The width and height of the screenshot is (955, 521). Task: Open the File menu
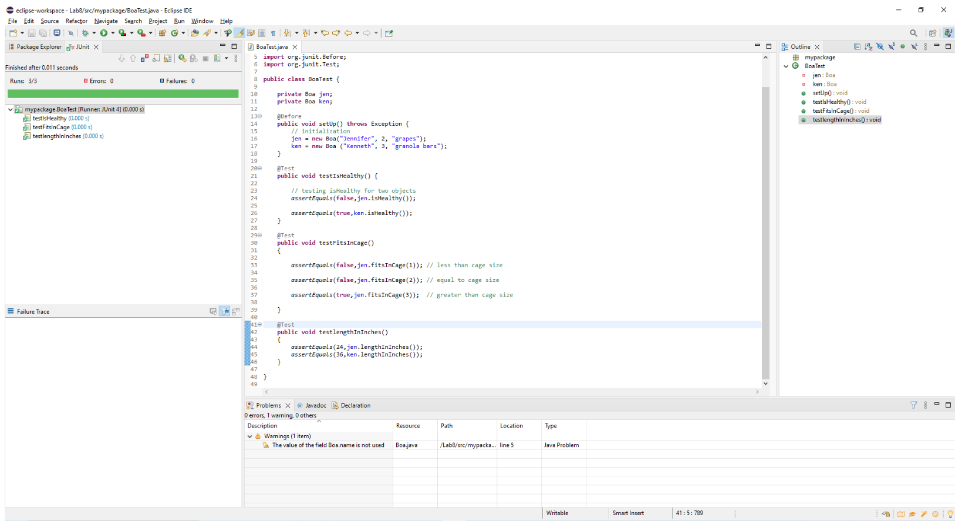[12, 21]
